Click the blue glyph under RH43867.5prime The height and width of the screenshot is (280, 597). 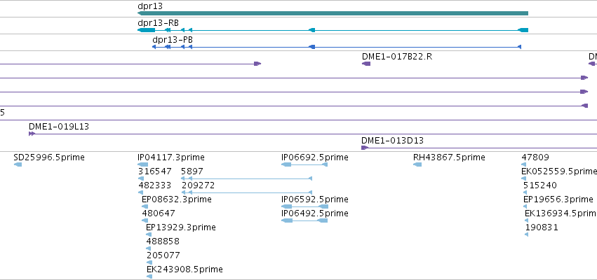point(417,164)
